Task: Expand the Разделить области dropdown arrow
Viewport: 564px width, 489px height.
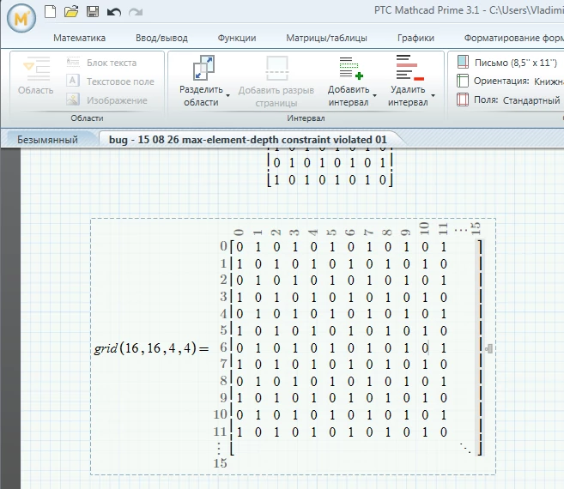Action: click(x=228, y=95)
